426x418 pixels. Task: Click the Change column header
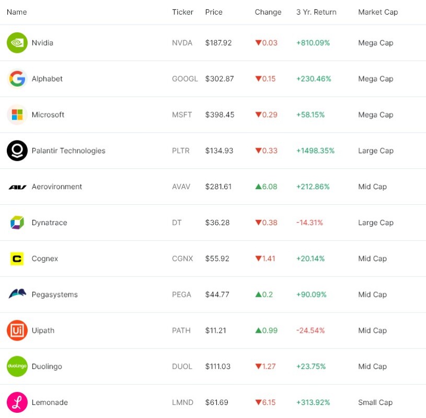pos(268,12)
